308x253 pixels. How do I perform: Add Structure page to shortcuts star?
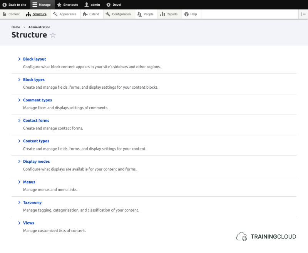point(53,35)
